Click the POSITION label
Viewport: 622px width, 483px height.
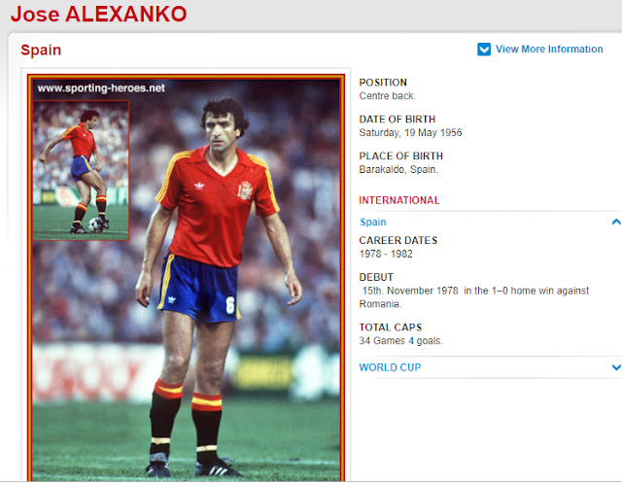(x=383, y=83)
